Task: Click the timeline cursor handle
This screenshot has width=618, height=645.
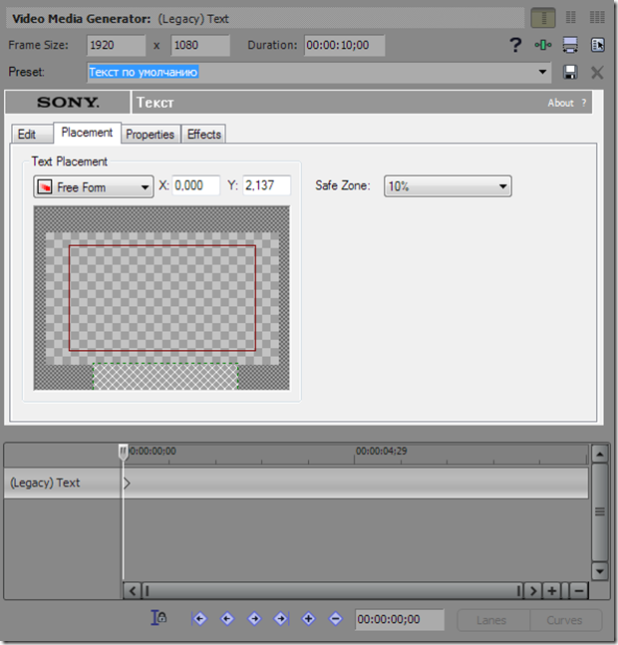Action: tap(123, 452)
